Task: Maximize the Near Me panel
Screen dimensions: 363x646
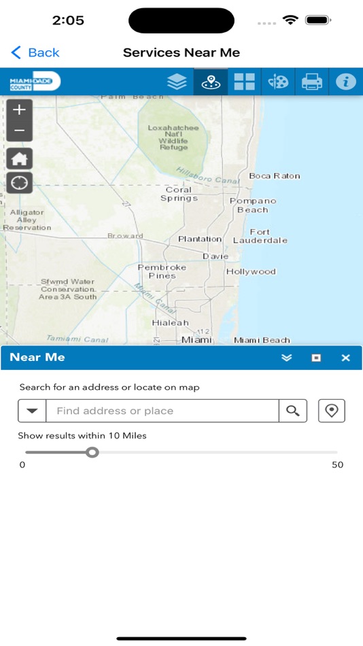Action: click(x=316, y=358)
